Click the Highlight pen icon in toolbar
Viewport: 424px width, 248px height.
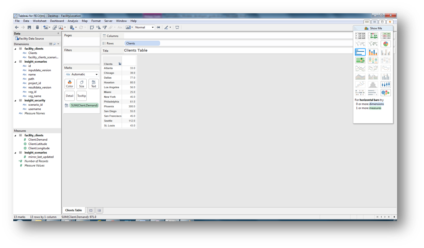(166, 27)
